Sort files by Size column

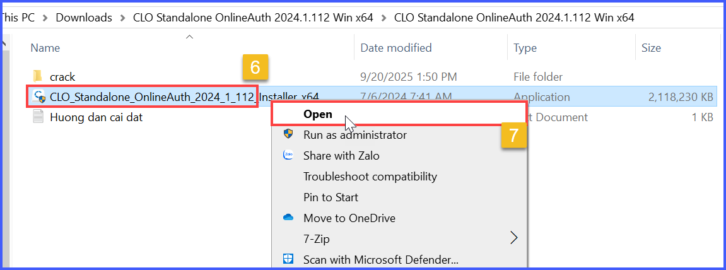(651, 47)
